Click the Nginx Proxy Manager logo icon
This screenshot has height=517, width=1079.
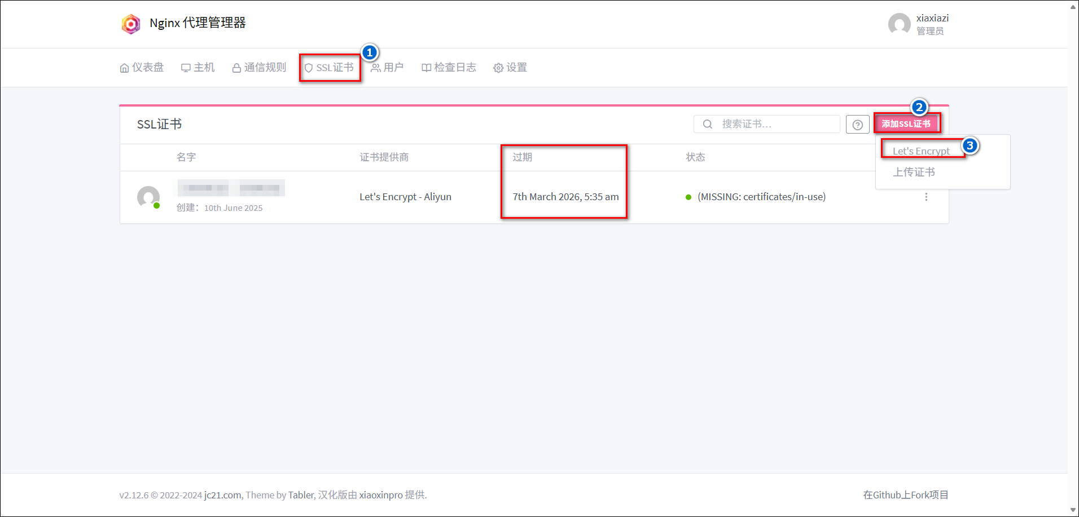(x=131, y=24)
